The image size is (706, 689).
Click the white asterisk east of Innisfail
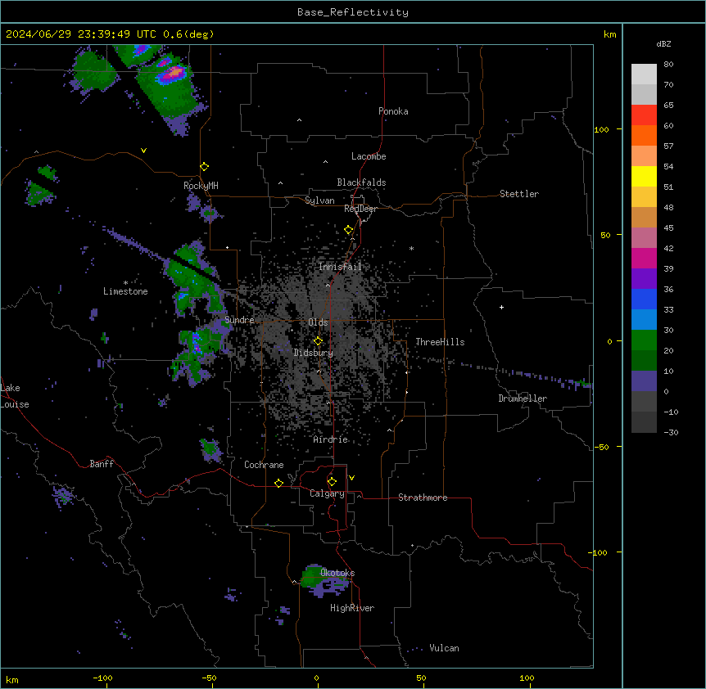coord(411,248)
